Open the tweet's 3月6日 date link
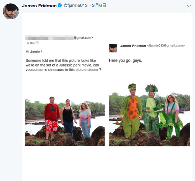This screenshot has width=195, height=181. [x=100, y=6]
